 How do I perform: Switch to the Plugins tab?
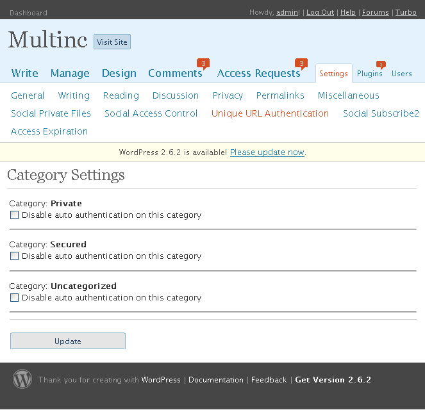(369, 74)
